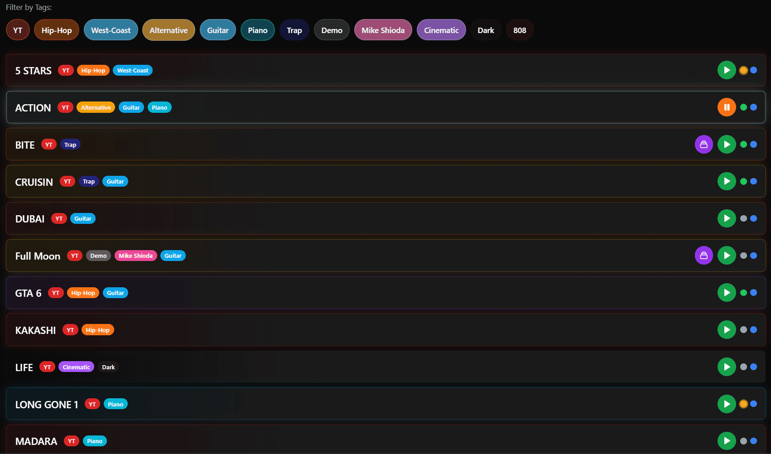Play the KAKASHI track

(727, 330)
